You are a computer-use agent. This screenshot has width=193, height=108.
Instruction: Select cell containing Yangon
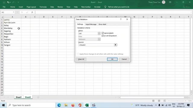pyautogui.click(x=12, y=45)
